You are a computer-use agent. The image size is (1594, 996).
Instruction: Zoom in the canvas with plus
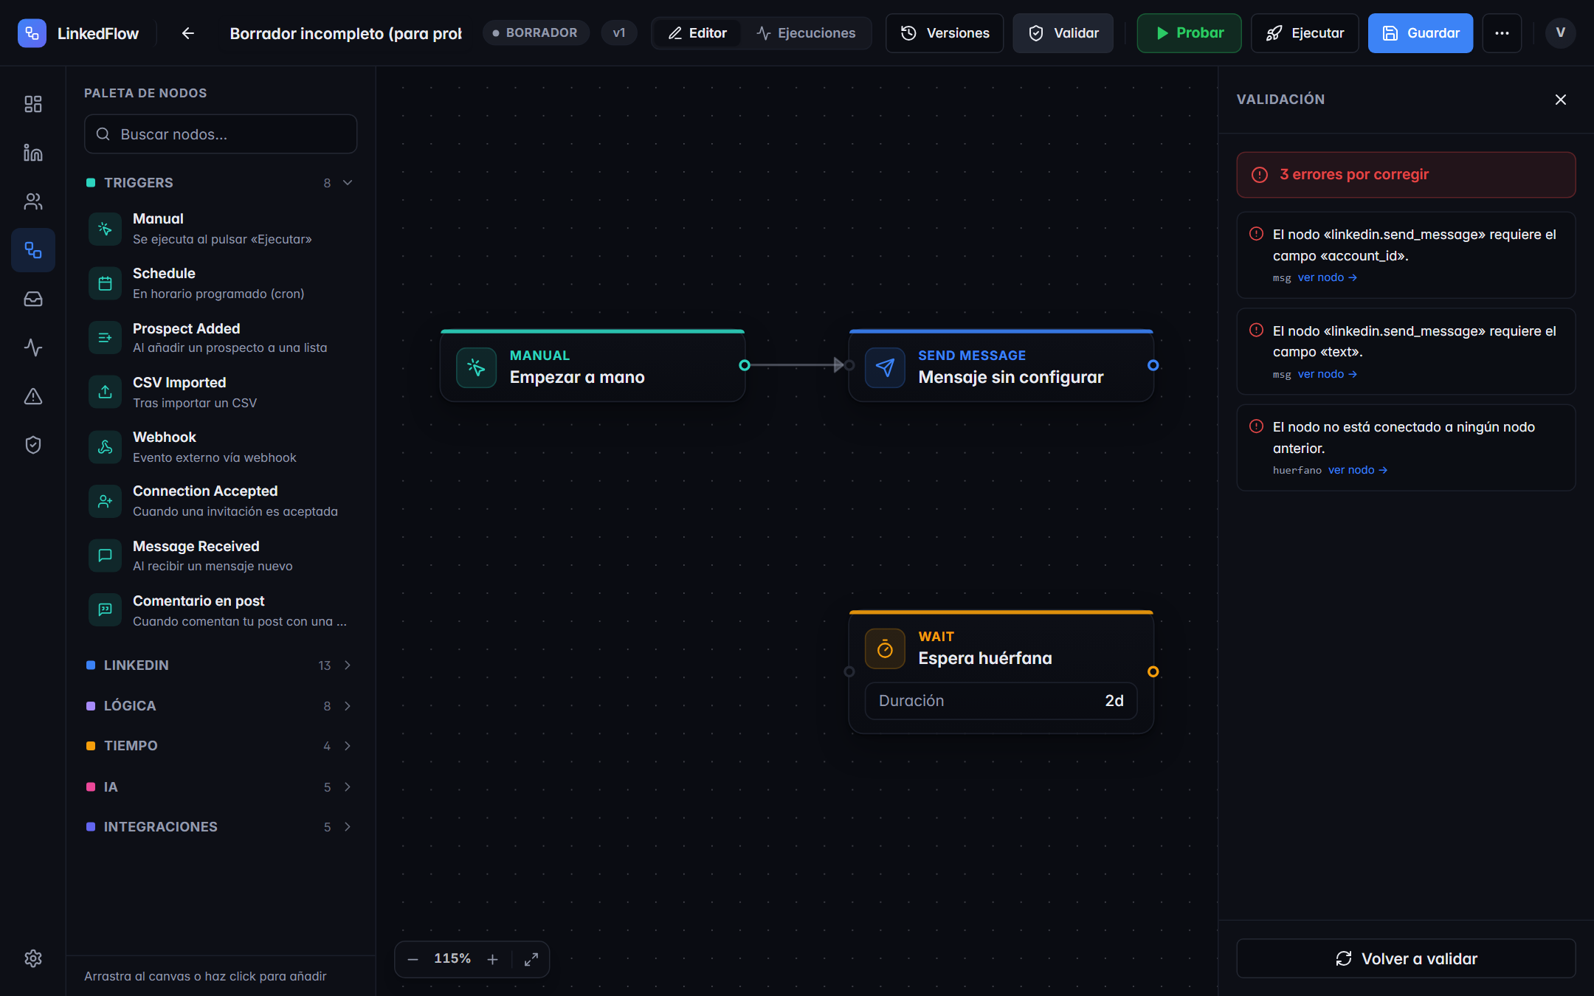coord(493,959)
